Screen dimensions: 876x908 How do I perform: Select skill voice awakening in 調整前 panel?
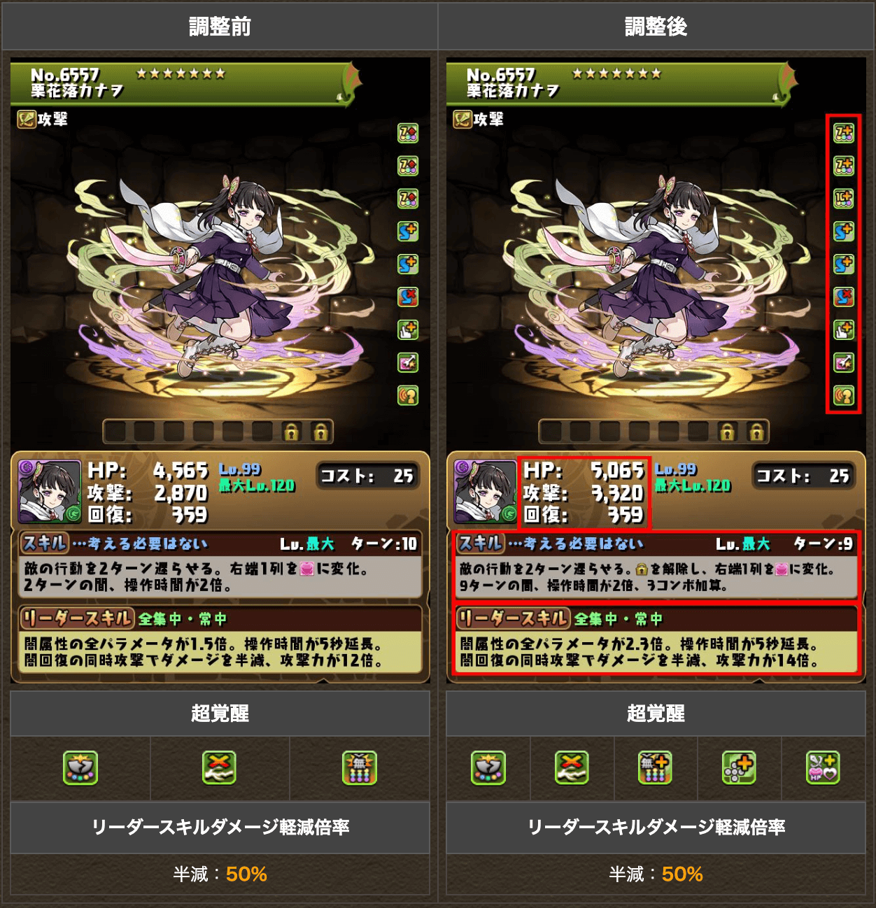pyautogui.click(x=407, y=395)
